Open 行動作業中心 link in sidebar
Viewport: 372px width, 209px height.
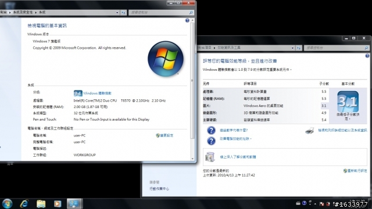point(159,189)
